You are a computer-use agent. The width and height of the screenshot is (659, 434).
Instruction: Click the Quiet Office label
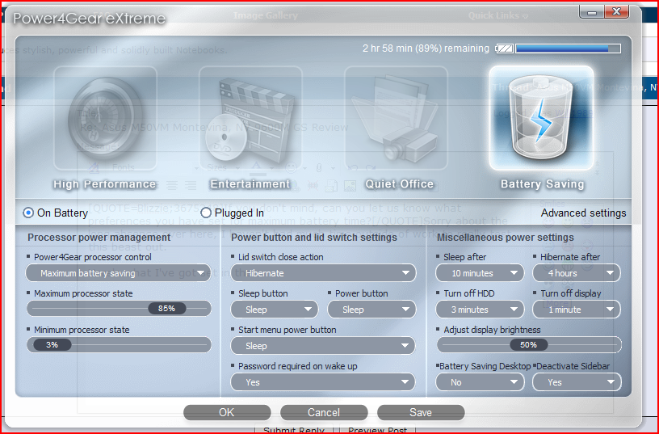[x=399, y=184]
